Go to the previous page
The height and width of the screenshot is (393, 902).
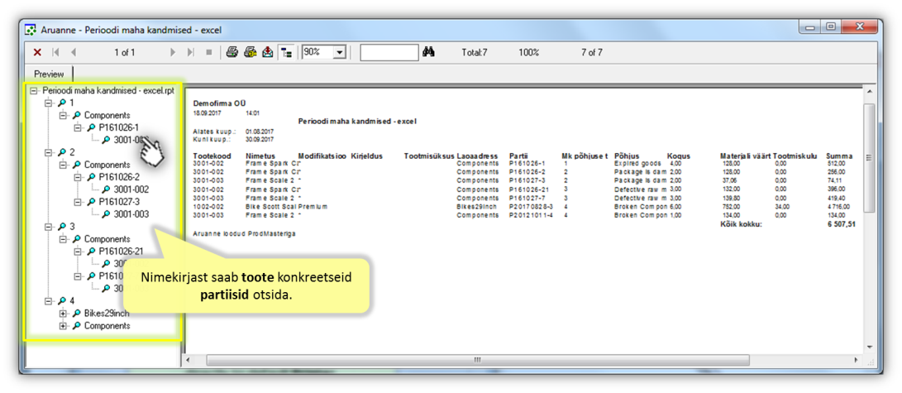73,52
